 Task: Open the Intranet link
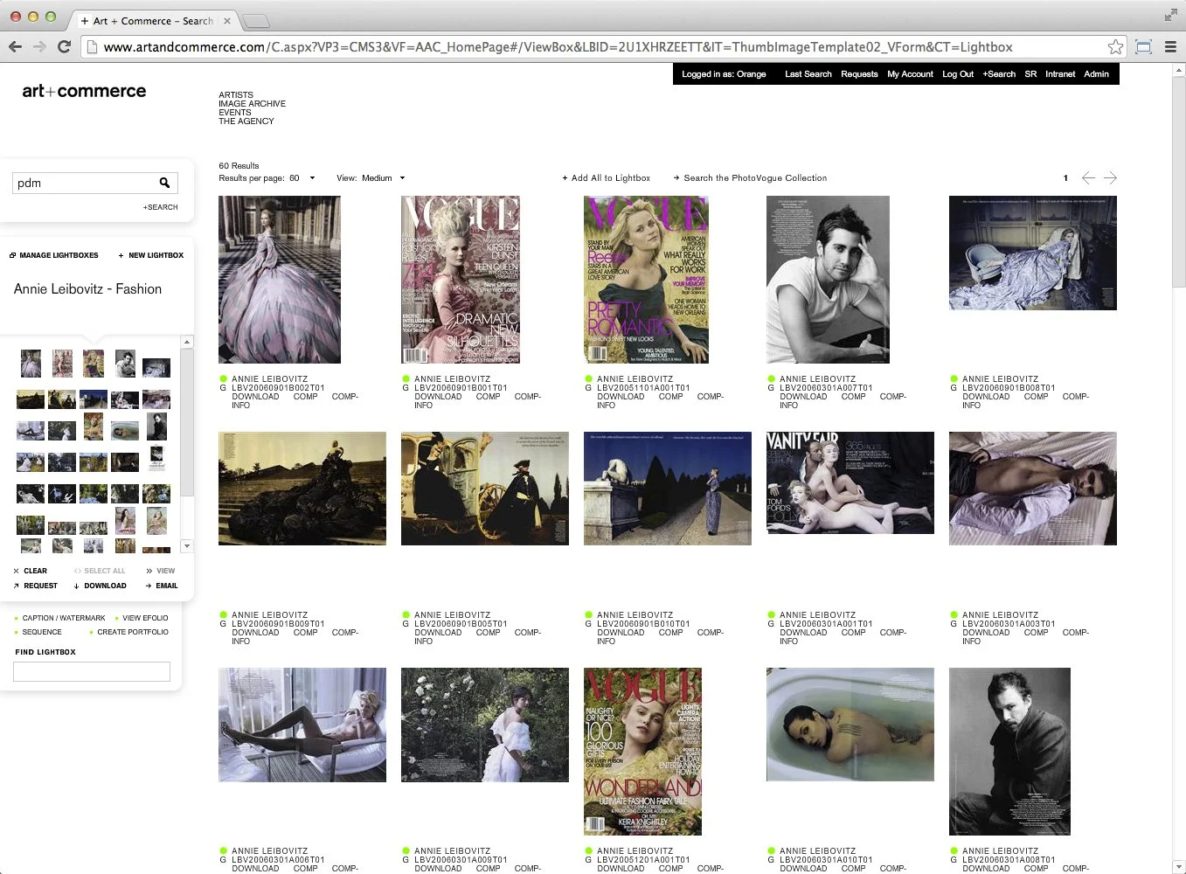click(x=1060, y=74)
